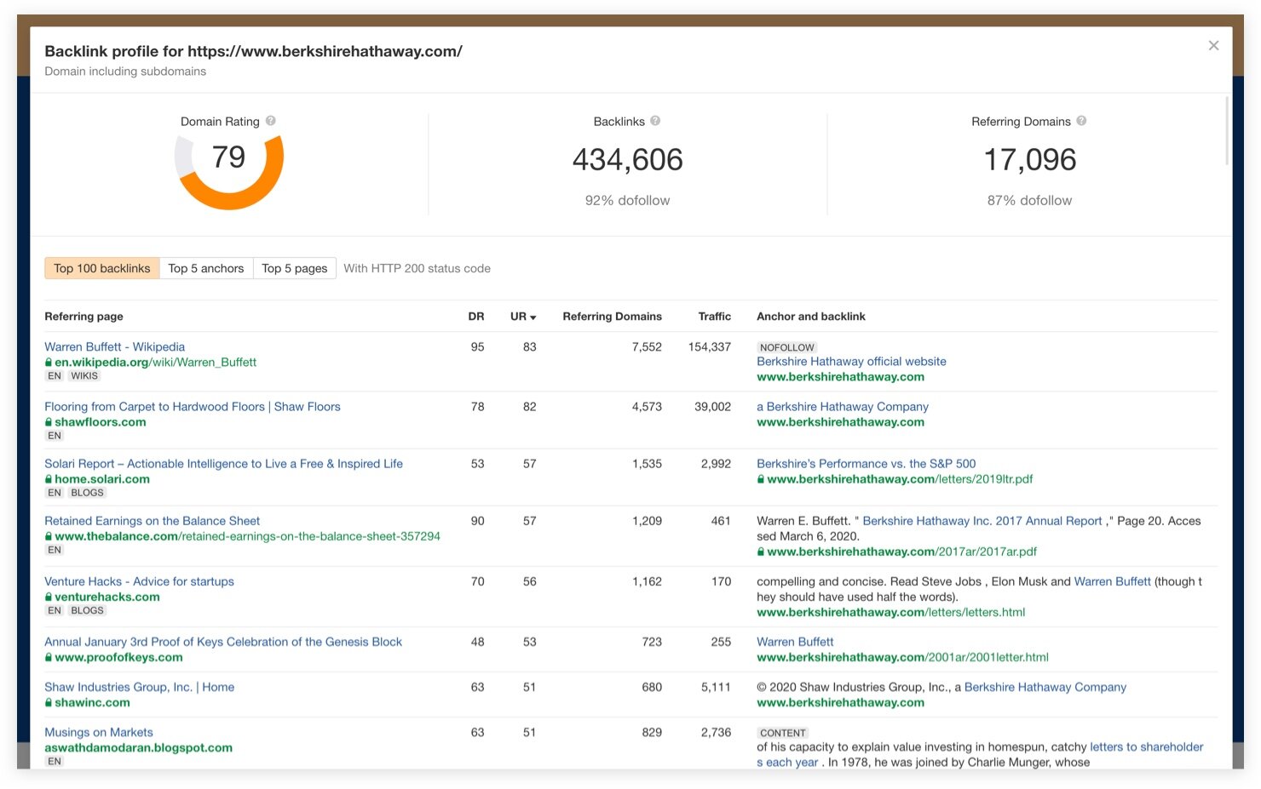Click 92% dofollow text under Backlinks
1261x789 pixels.
pos(628,201)
